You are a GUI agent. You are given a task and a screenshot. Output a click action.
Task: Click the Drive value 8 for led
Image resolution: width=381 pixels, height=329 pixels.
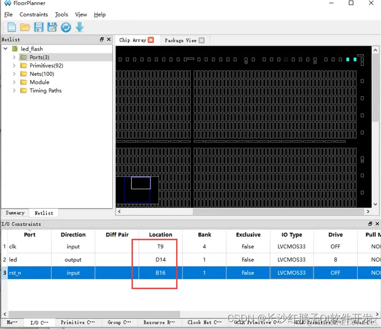[335, 260]
